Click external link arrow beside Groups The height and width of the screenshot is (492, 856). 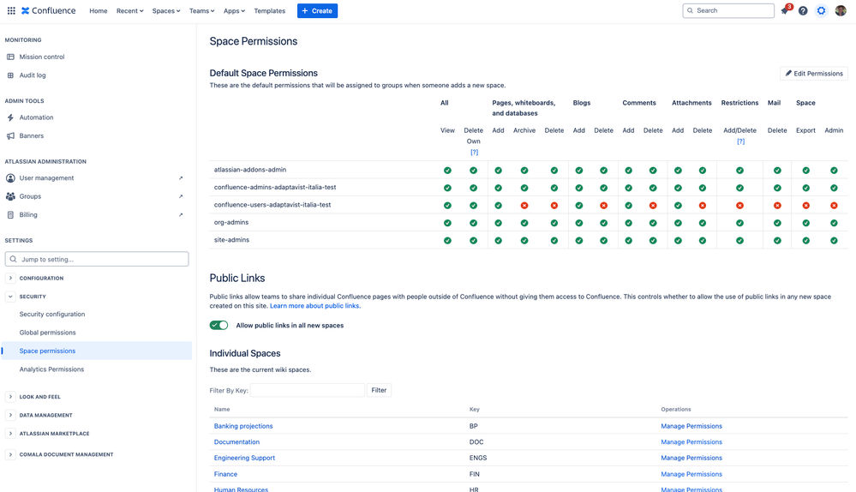coord(181,196)
